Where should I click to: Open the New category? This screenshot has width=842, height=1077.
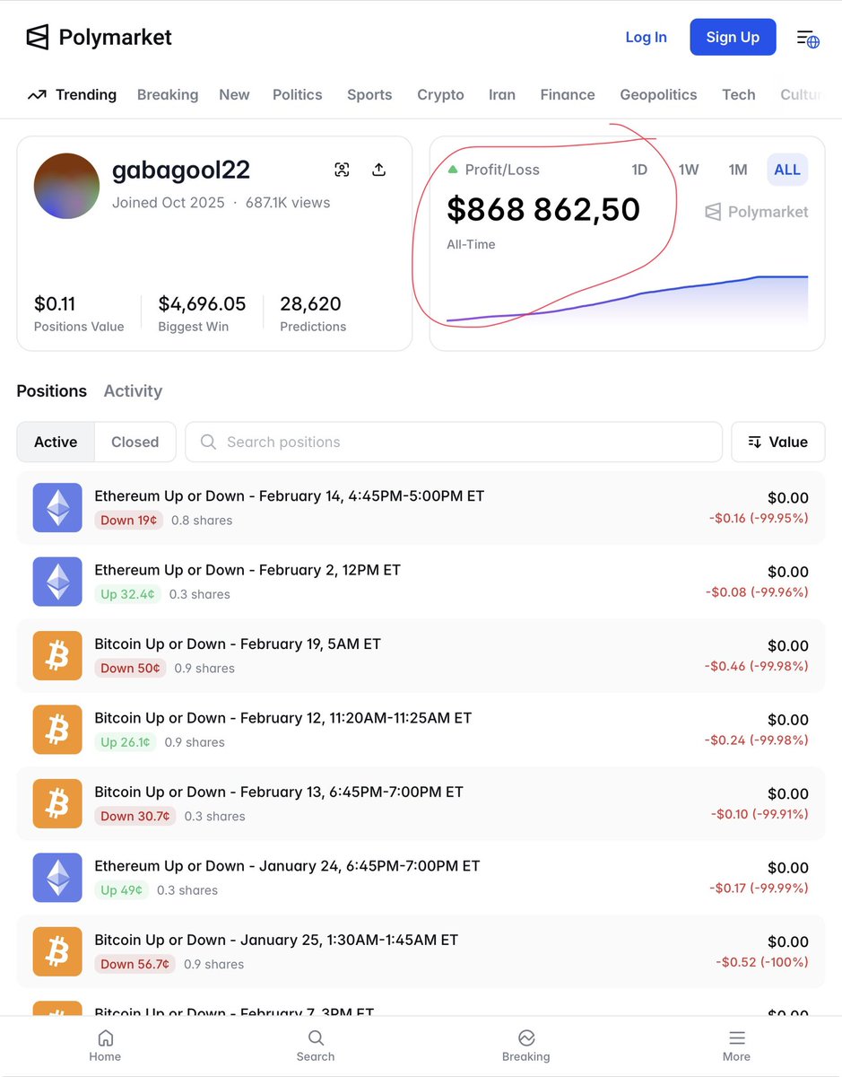coord(234,95)
